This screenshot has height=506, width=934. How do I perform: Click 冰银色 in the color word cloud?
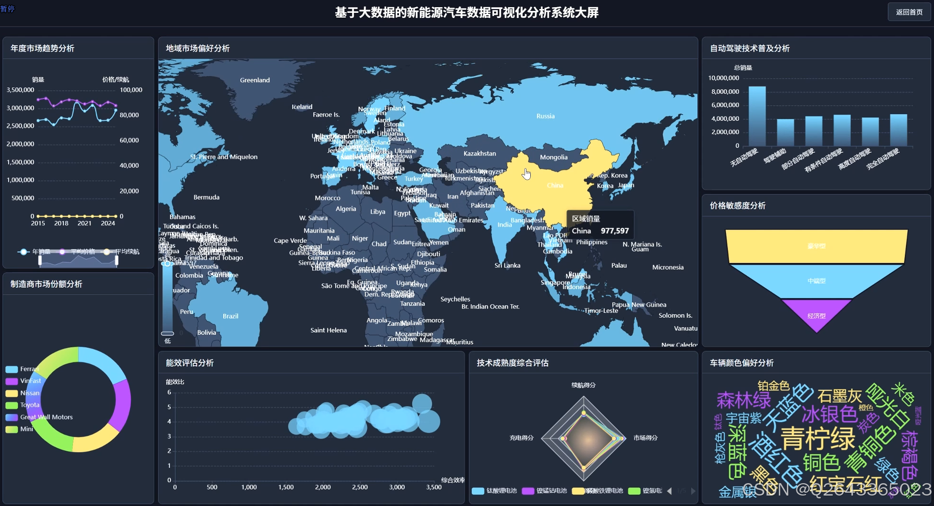(829, 415)
